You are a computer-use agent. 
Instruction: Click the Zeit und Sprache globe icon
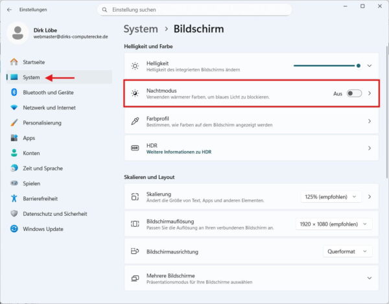[x=14, y=168]
